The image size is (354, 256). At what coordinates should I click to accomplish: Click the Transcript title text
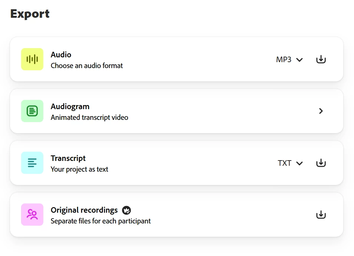(68, 158)
